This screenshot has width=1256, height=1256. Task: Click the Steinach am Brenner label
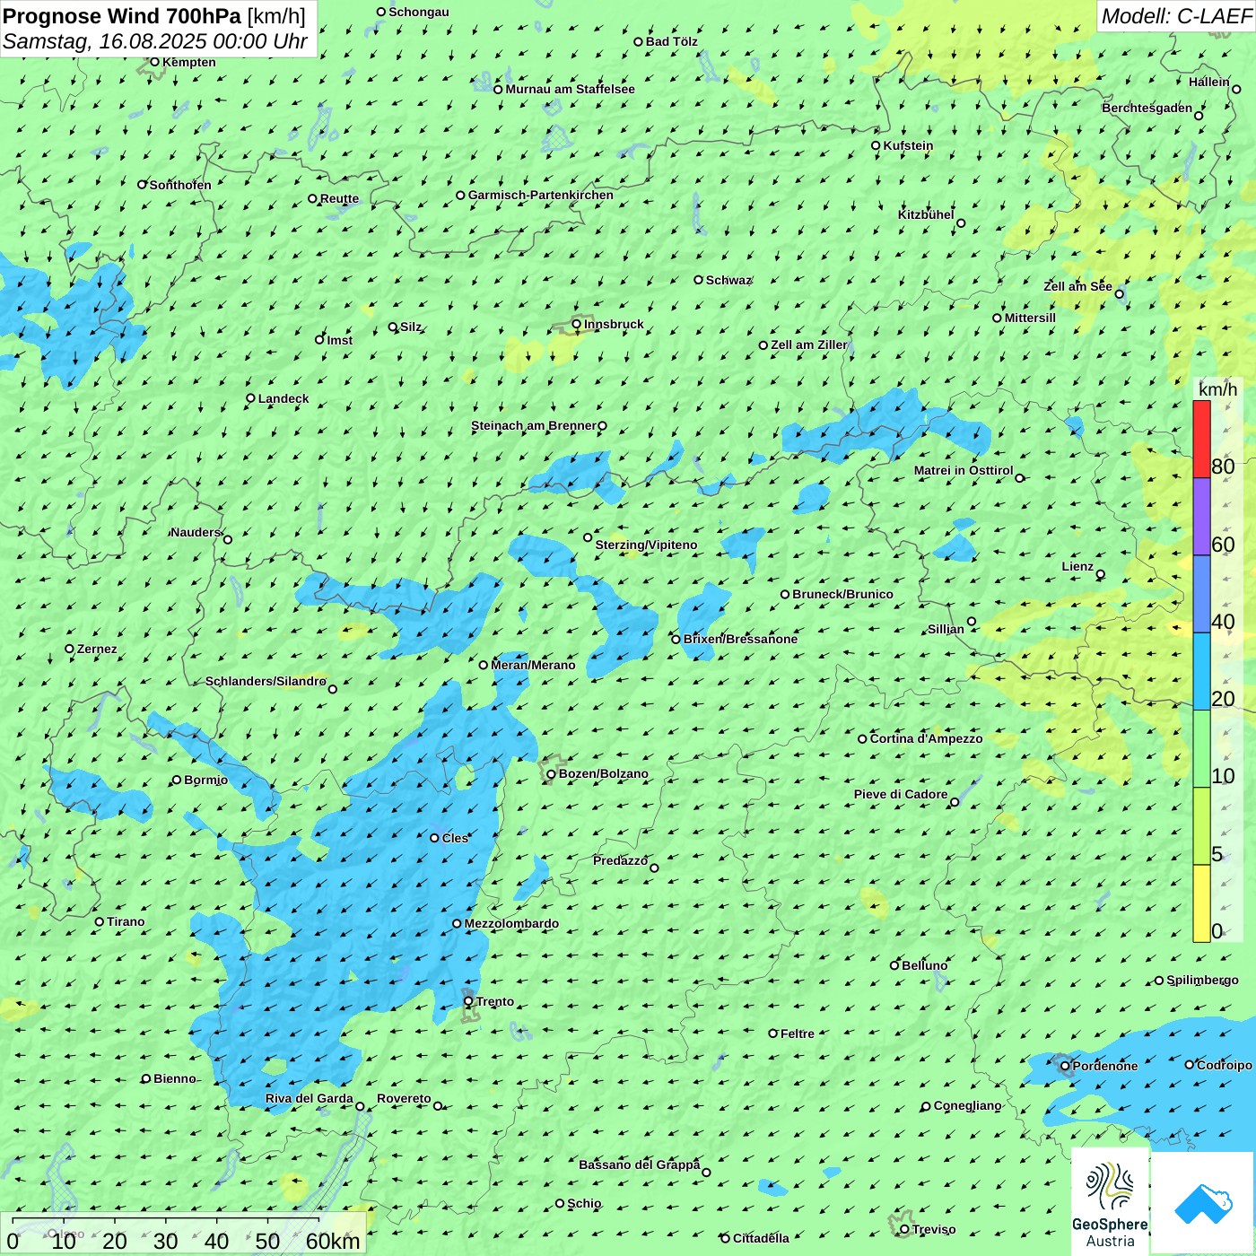[x=534, y=425]
